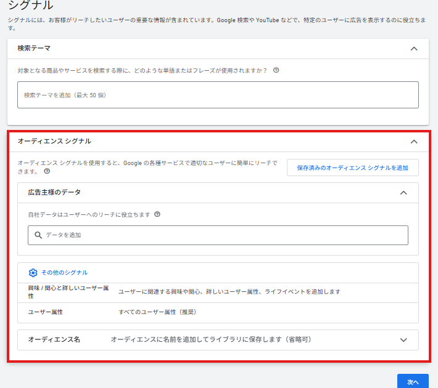This screenshot has height=388, width=438.
Task: Expand オーディエンス名 row with down chevron
Action: [403, 339]
